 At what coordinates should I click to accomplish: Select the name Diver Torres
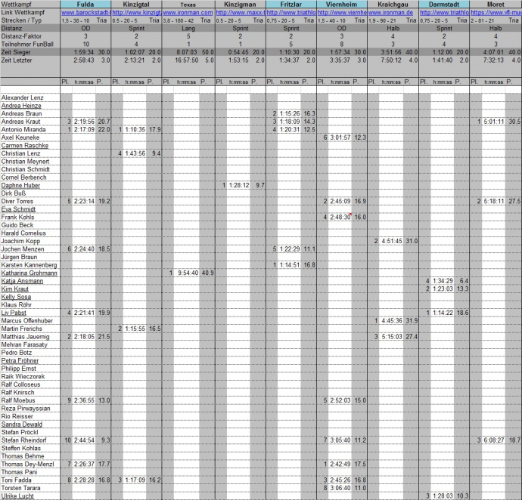[17, 202]
